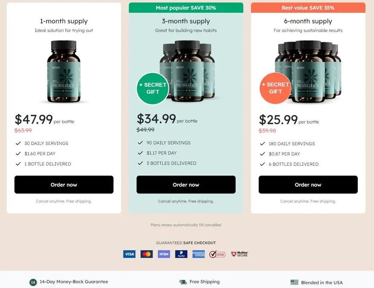Click the Visa payment icon
Screen dimensions: 374x288
coord(129,254)
